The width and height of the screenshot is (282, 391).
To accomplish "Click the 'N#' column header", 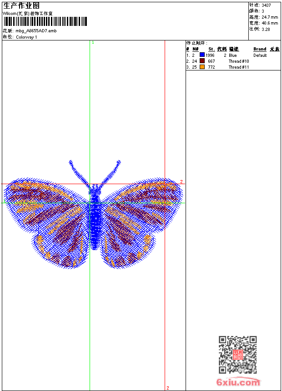I will pos(196,49).
